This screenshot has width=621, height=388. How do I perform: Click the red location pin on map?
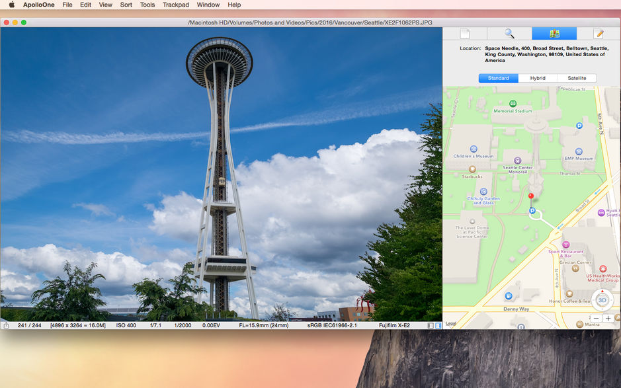(530, 196)
